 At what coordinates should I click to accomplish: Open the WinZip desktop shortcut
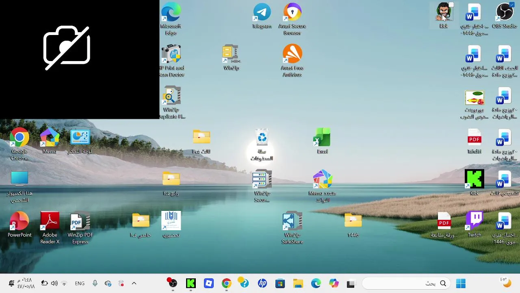point(231,58)
